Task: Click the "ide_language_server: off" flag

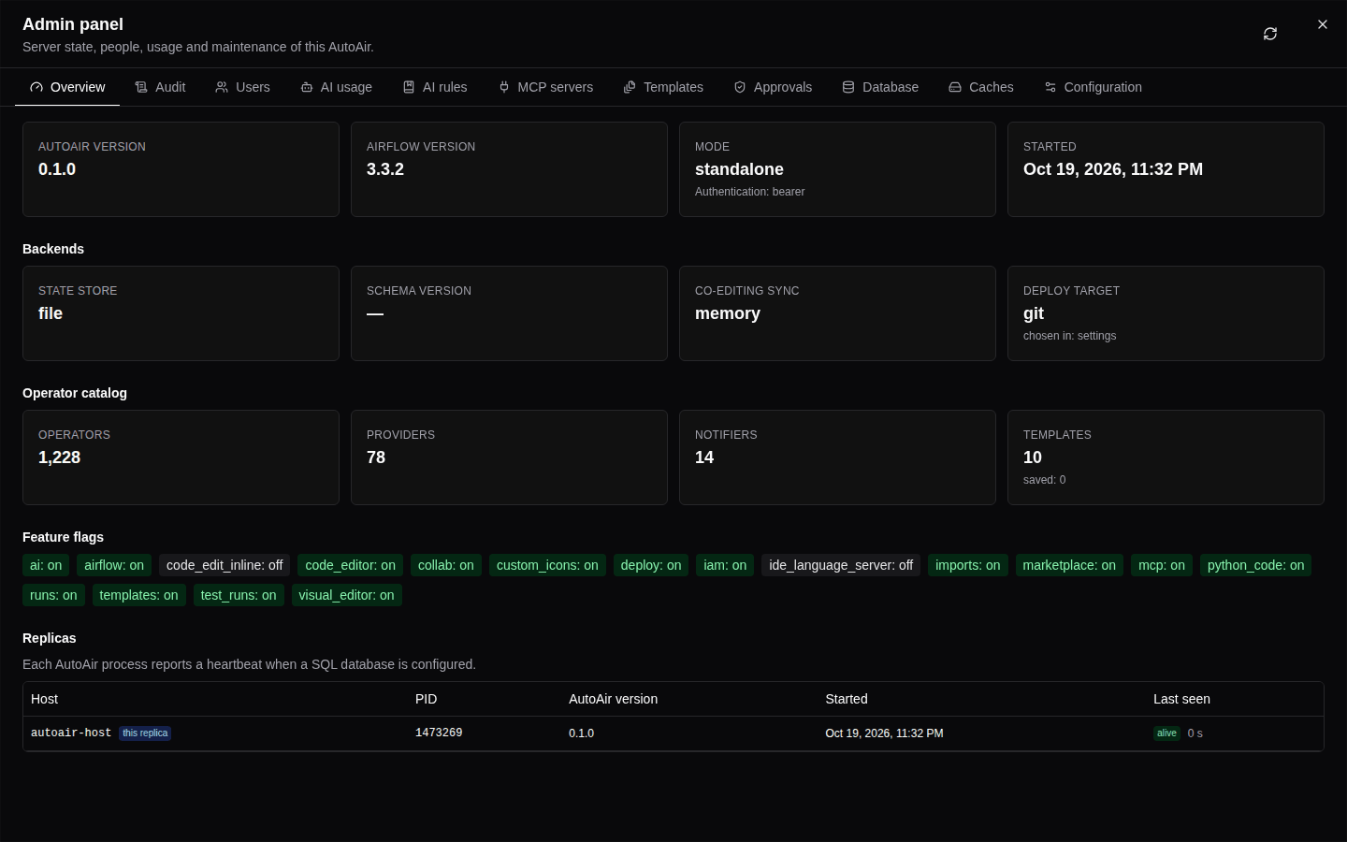Action: click(x=841, y=565)
